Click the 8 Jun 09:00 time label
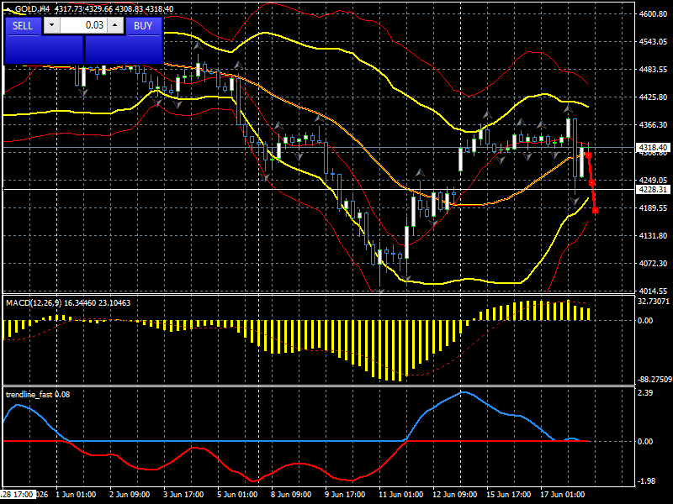 [291, 495]
